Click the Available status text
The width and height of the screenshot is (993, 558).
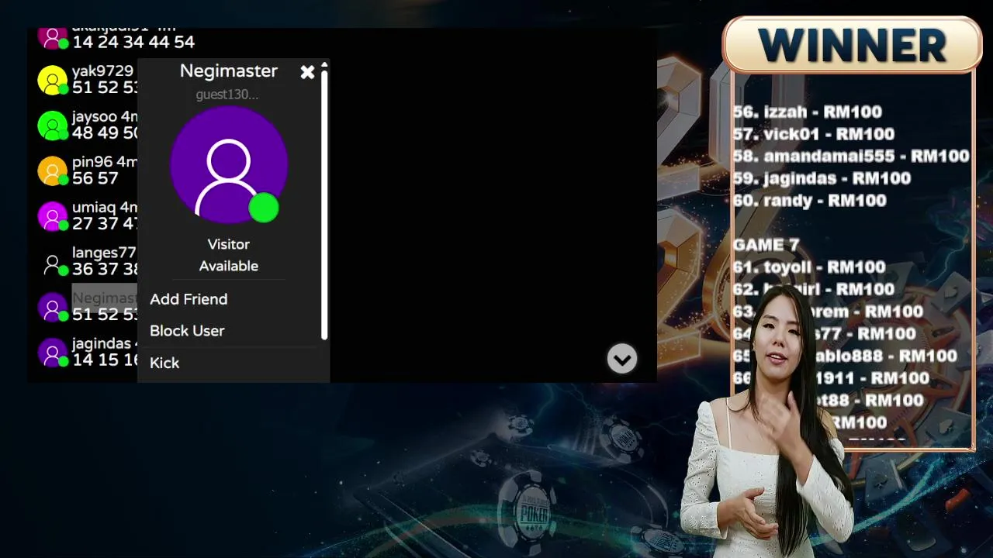pos(228,266)
